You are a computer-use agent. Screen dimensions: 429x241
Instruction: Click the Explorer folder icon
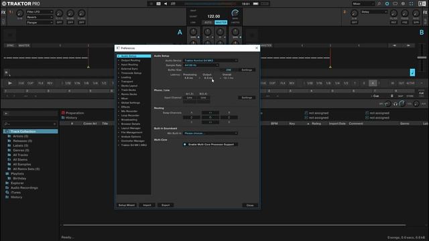click(7, 183)
